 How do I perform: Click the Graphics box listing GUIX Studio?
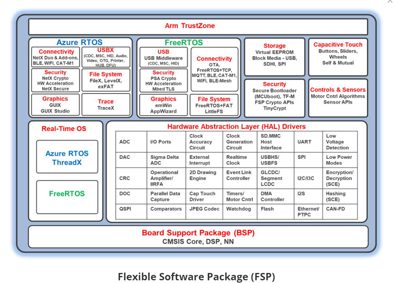point(55,105)
